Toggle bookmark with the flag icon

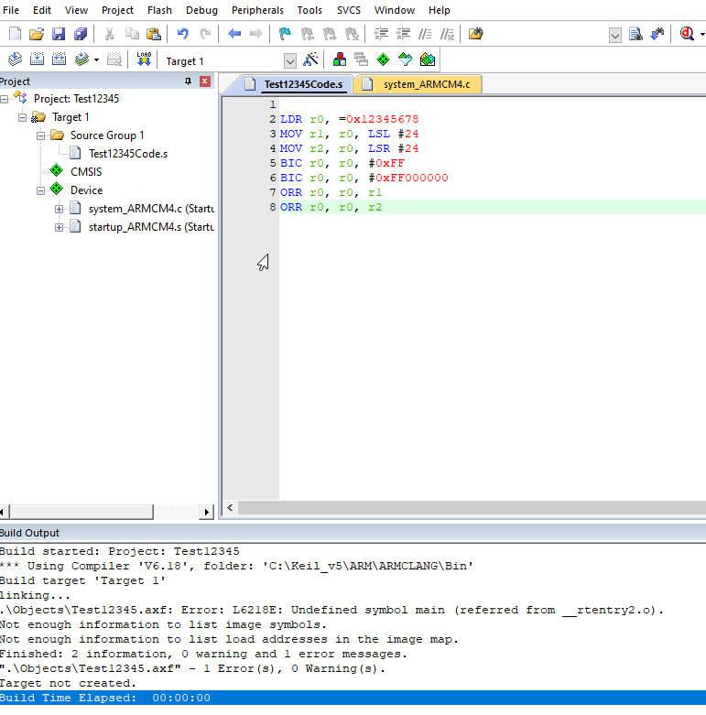285,34
